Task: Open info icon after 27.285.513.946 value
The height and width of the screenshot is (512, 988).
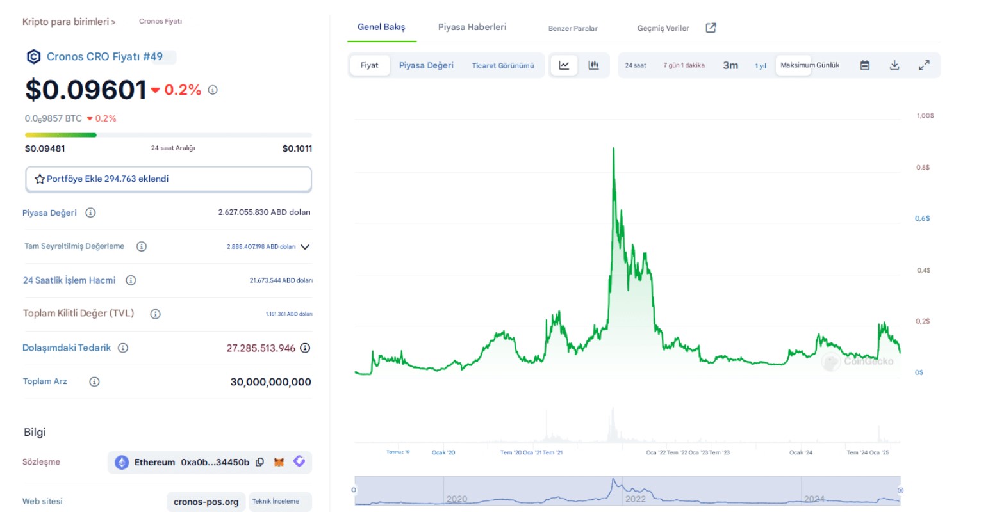Action: point(305,348)
